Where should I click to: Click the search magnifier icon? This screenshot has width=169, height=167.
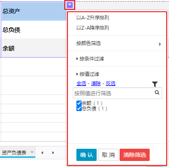(x=157, y=92)
